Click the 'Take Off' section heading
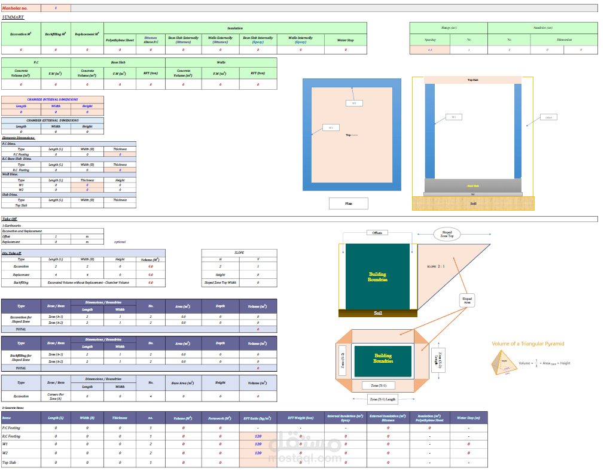 pyautogui.click(x=10, y=219)
